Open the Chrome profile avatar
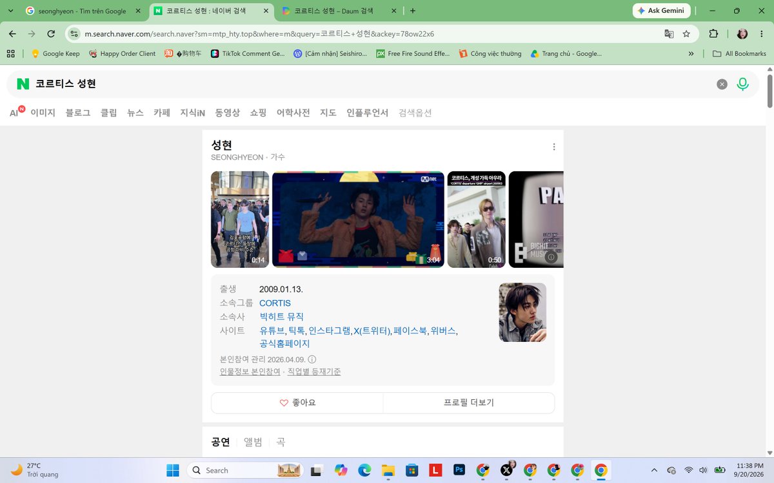The height and width of the screenshot is (483, 774). (742, 33)
